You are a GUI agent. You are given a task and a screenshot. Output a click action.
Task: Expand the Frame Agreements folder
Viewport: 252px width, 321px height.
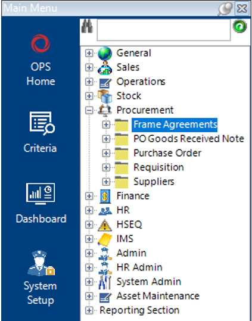point(106,124)
